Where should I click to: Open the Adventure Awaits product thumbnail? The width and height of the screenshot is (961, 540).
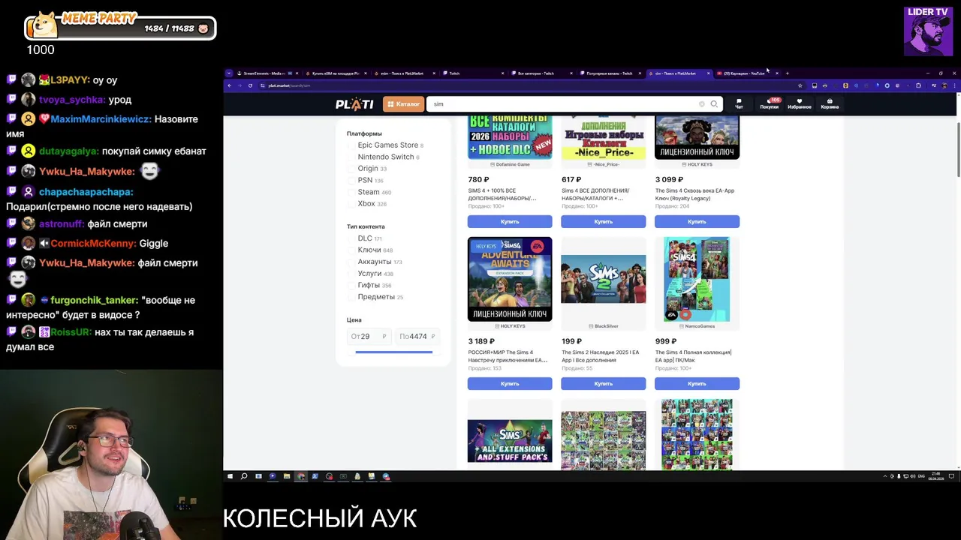(x=510, y=279)
